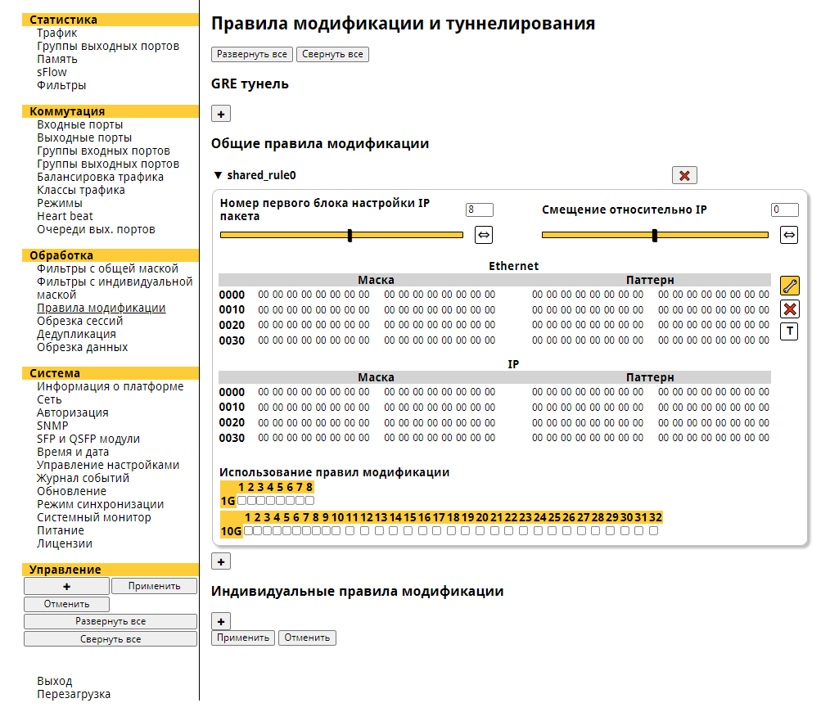
Task: Toggle 10G port 25 checkbox
Action: (x=553, y=530)
